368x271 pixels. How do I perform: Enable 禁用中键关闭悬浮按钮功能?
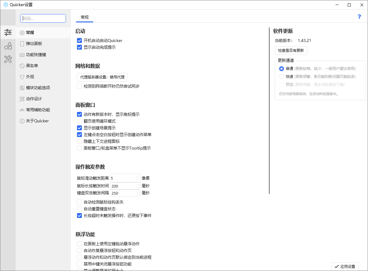[x=79, y=264]
